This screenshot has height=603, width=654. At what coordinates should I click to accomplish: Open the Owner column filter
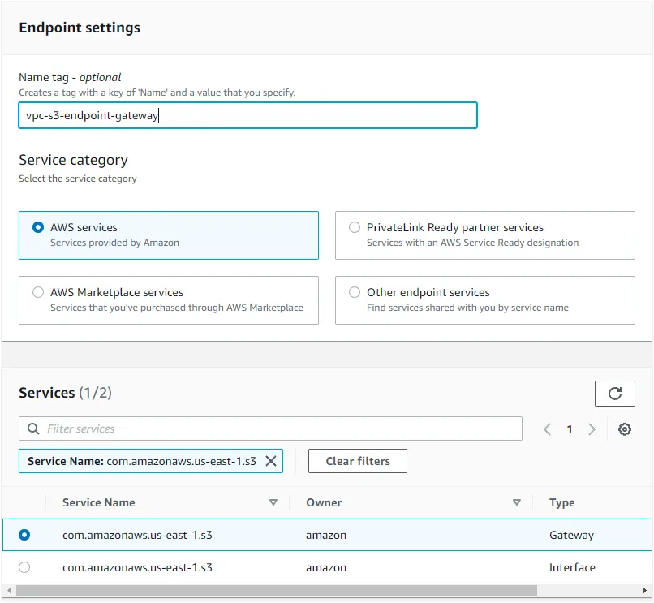point(517,502)
